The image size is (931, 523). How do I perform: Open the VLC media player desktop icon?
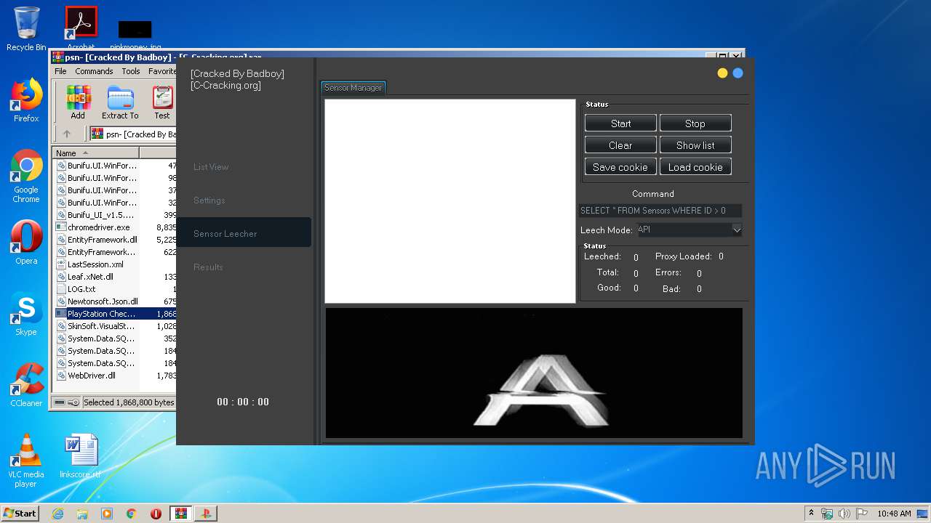coord(26,461)
